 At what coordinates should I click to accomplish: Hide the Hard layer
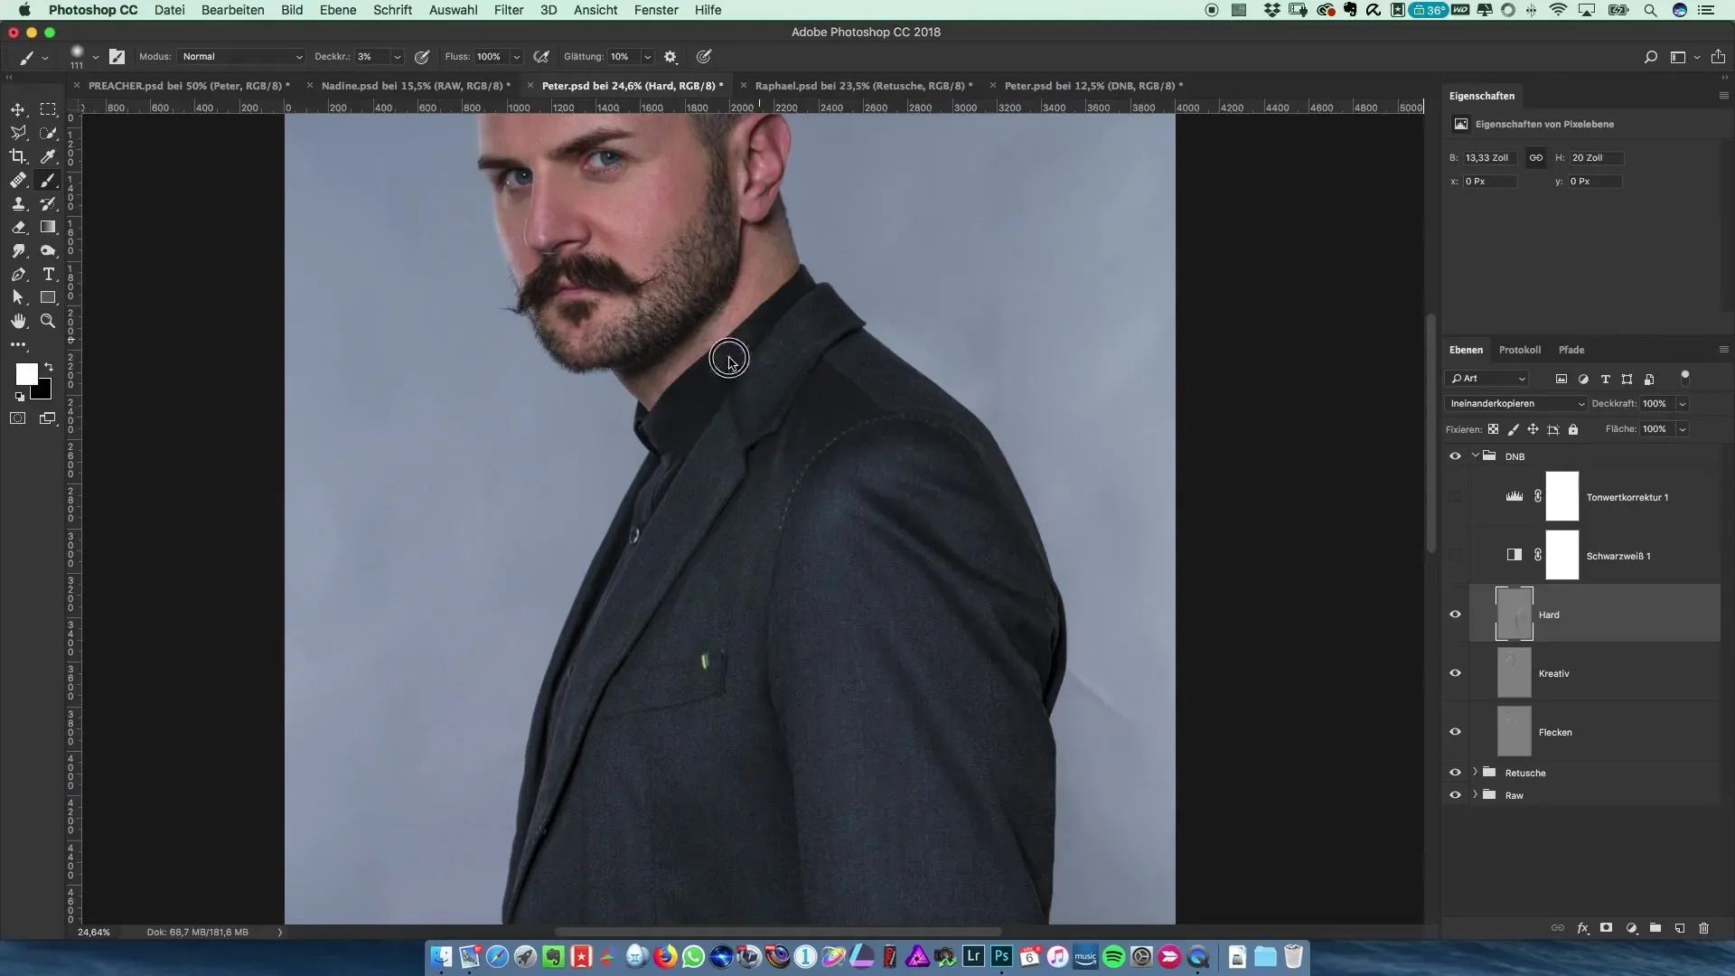[1455, 615]
